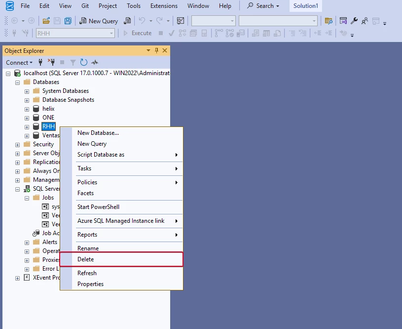Image resolution: width=402 pixels, height=329 pixels.
Task: Open Object Explorer window position dropdown arrow
Action: pos(148,50)
